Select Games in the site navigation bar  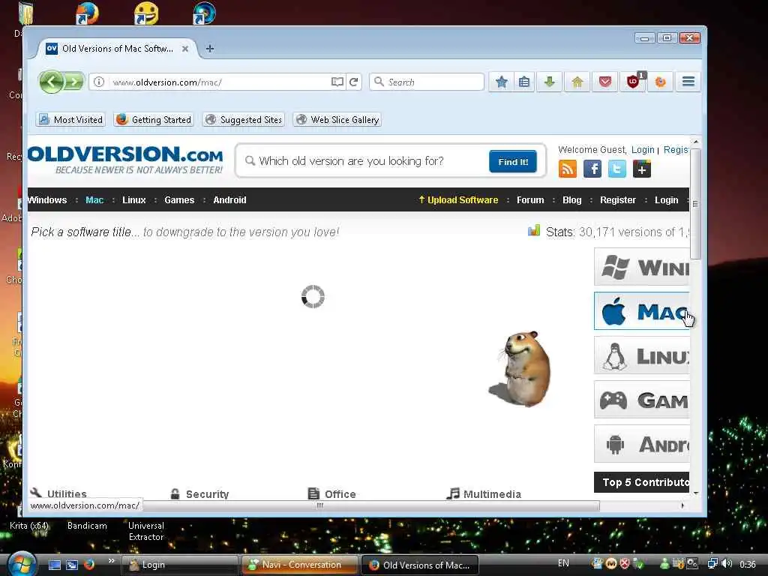click(179, 199)
